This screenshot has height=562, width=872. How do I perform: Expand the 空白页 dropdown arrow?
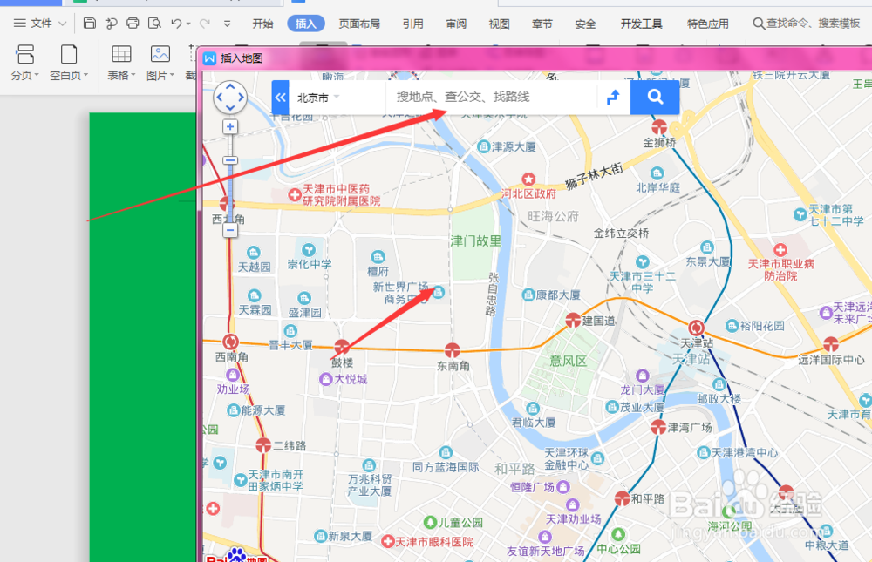click(x=85, y=75)
